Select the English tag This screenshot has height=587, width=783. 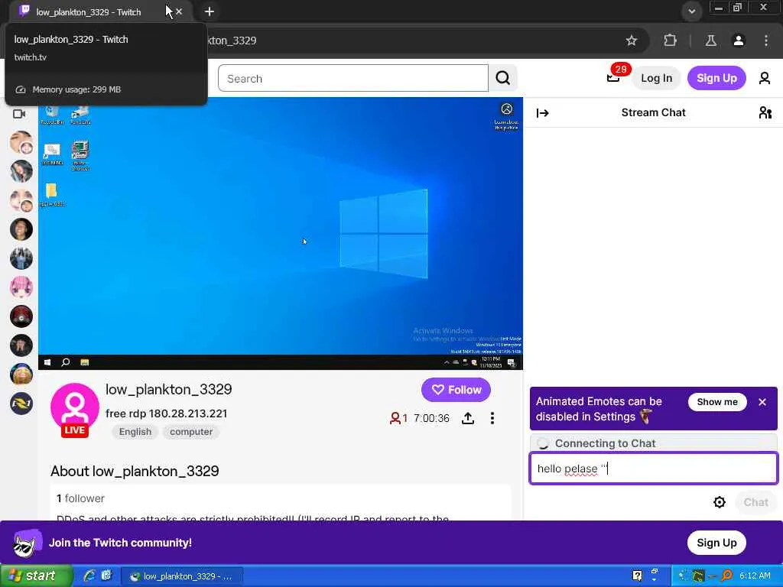(135, 432)
